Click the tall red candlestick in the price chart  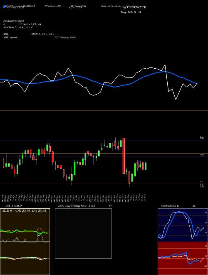(124, 156)
